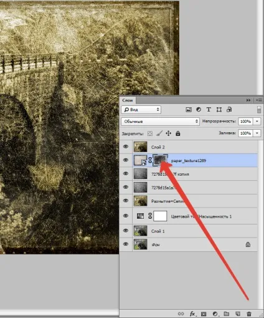Click the pixel layer filter icon
The height and width of the screenshot is (318, 264).
click(x=189, y=110)
